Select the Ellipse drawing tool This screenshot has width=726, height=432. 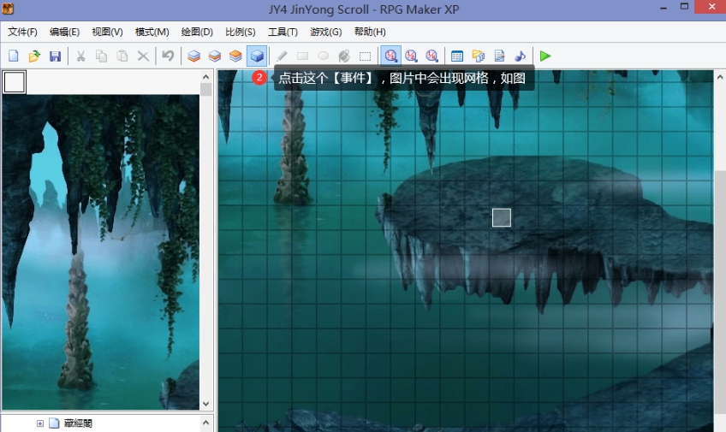coord(323,56)
